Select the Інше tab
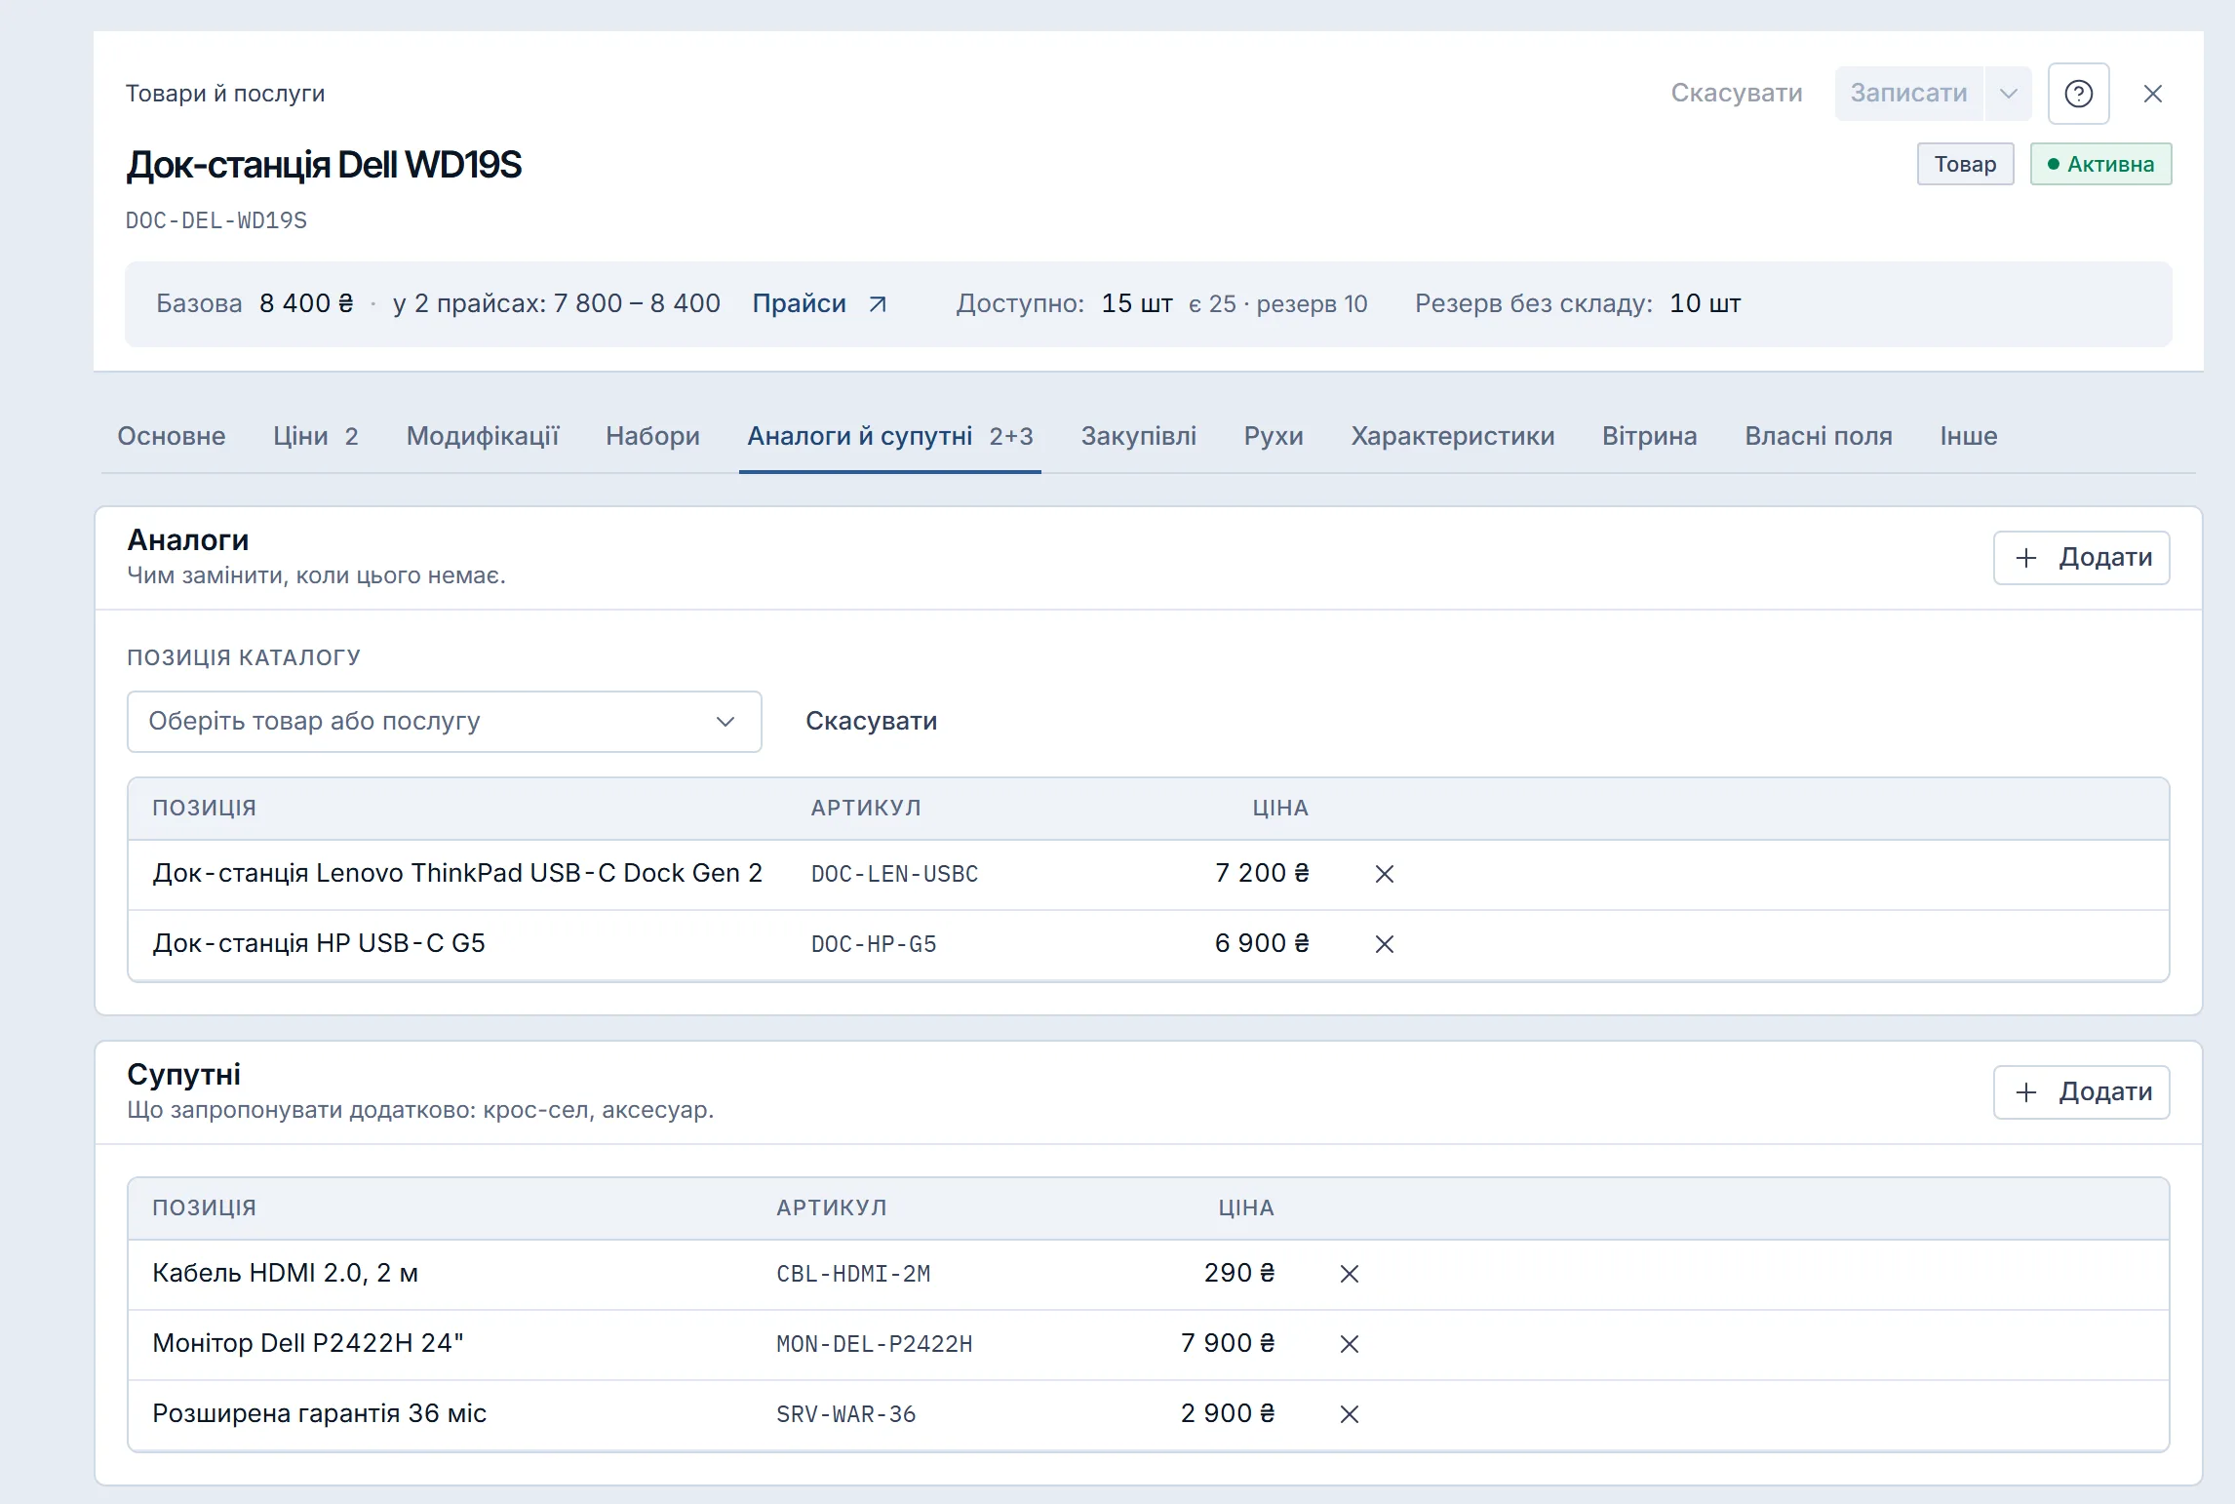 click(1968, 436)
